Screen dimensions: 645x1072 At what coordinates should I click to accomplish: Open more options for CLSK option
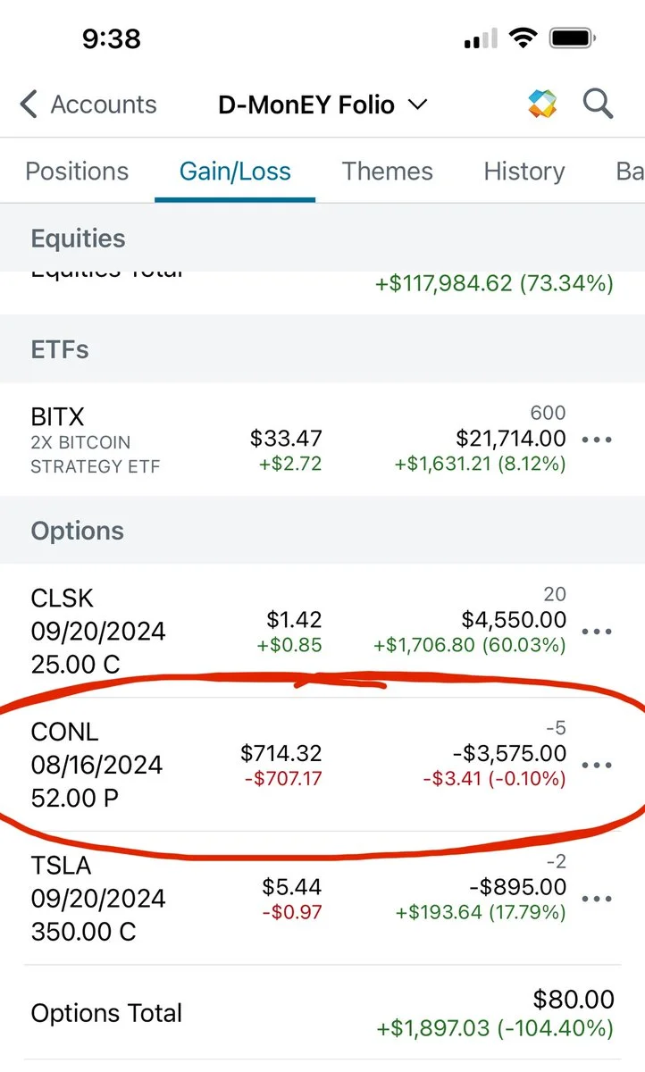click(597, 632)
